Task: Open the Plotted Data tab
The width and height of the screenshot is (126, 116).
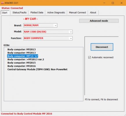Action: click(x=37, y=12)
